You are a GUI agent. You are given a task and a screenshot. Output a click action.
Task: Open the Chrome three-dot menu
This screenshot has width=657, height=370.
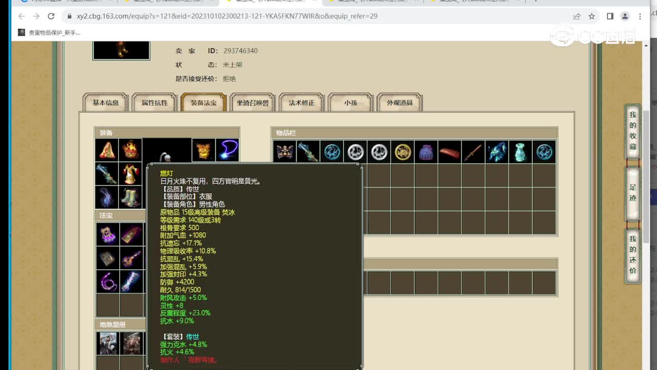tap(640, 16)
